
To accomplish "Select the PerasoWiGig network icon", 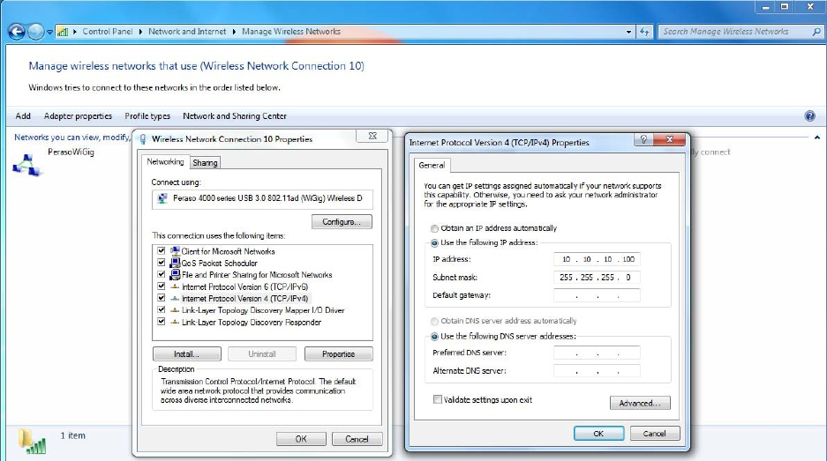I will point(26,166).
